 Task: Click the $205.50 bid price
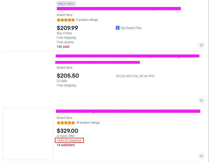click(x=68, y=76)
